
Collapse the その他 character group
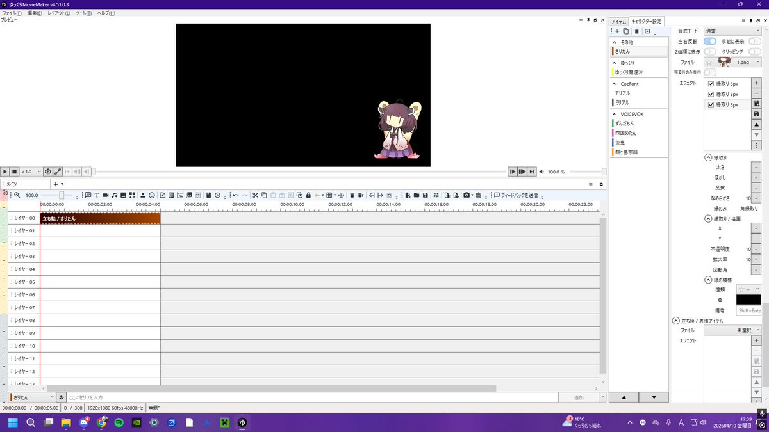[615, 42]
